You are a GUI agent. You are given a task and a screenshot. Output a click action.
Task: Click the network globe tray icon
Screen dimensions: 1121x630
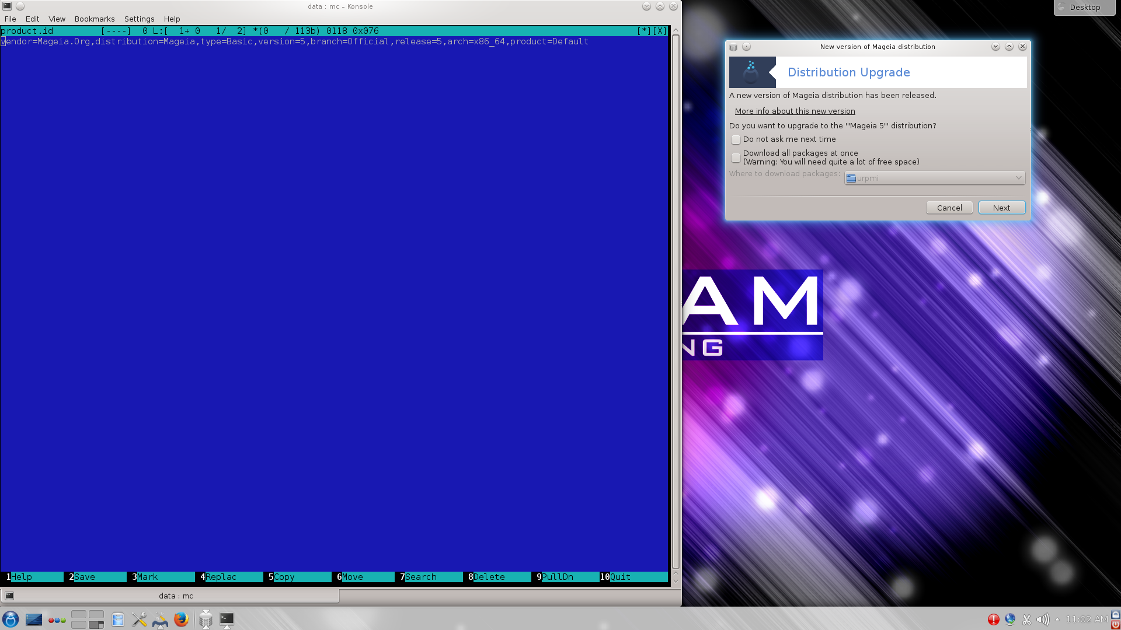1010,619
